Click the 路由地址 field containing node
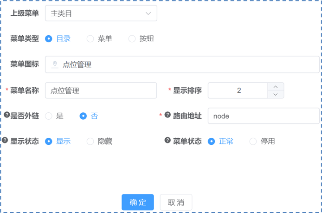This screenshot has width=322, height=213. (x=263, y=116)
